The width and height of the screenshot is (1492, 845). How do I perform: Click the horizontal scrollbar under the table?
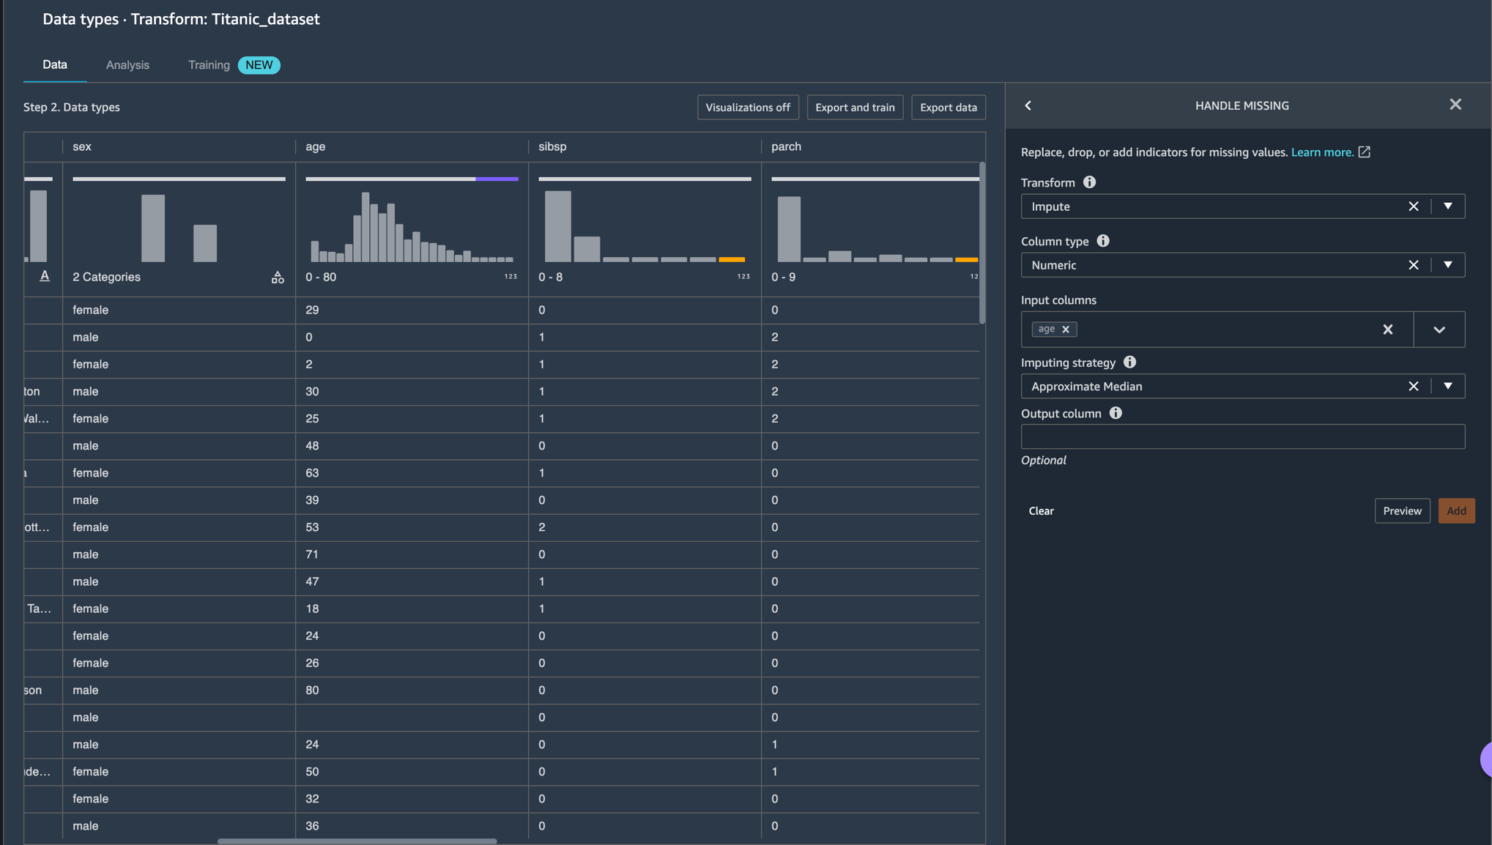(x=357, y=841)
